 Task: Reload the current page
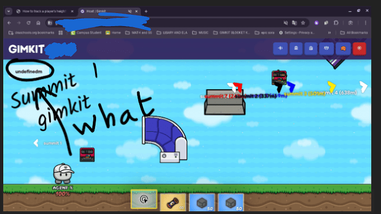click(28, 23)
